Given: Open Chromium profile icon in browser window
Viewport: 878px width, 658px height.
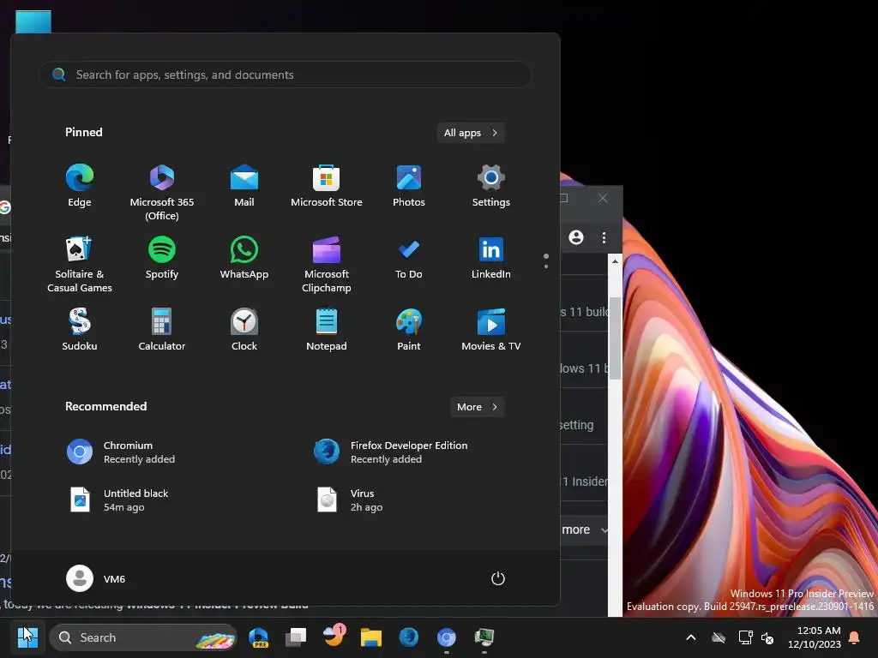Looking at the screenshot, I should [576, 237].
